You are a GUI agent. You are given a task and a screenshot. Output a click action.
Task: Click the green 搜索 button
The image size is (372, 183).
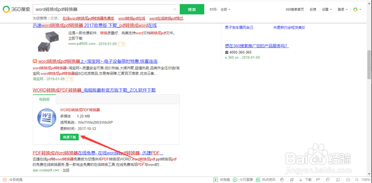(192, 10)
